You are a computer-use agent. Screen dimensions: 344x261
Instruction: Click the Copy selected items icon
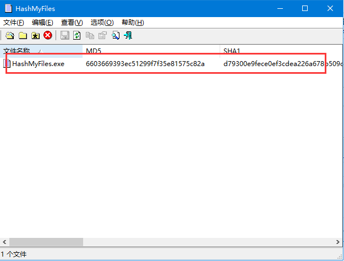coord(90,35)
